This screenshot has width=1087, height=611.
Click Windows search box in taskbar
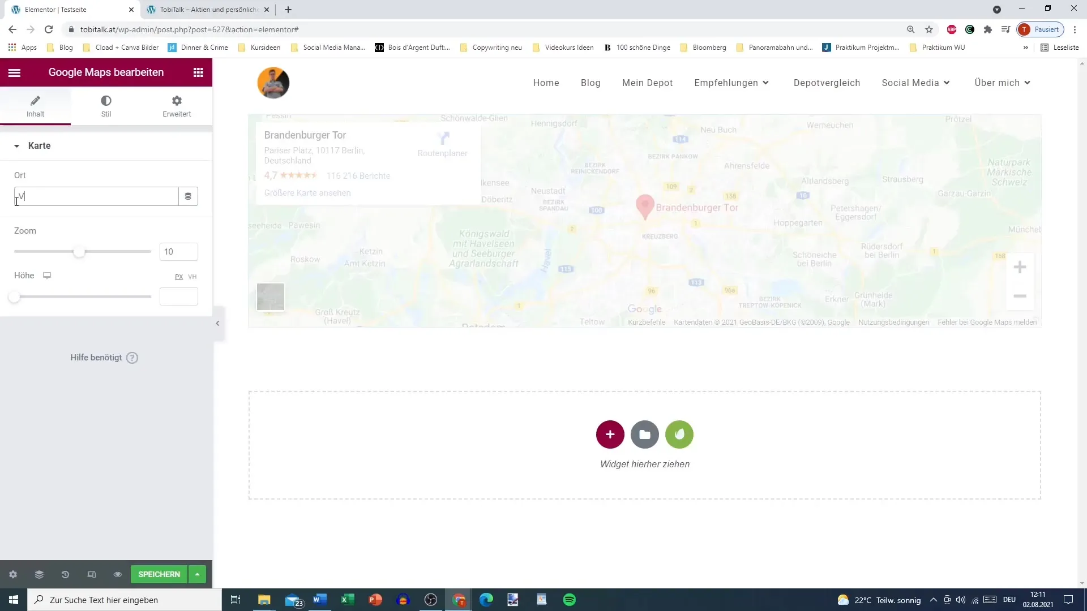[x=125, y=600]
